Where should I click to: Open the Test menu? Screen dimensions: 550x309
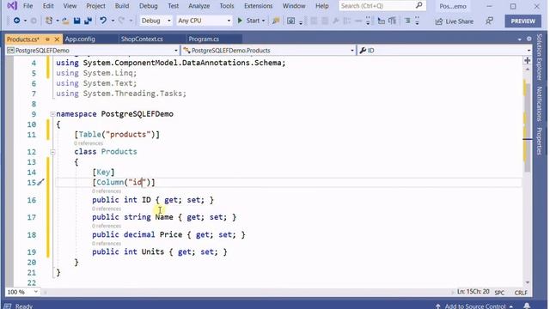(174, 6)
